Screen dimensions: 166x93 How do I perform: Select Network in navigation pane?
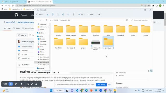[x=41, y=68]
